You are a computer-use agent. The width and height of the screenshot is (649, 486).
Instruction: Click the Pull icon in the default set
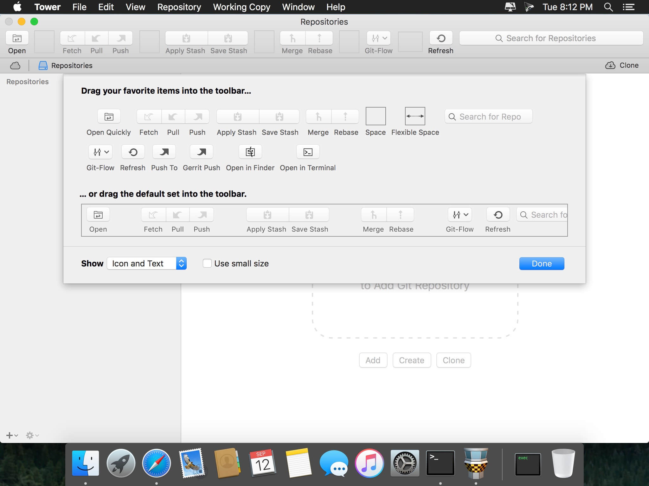point(177,215)
